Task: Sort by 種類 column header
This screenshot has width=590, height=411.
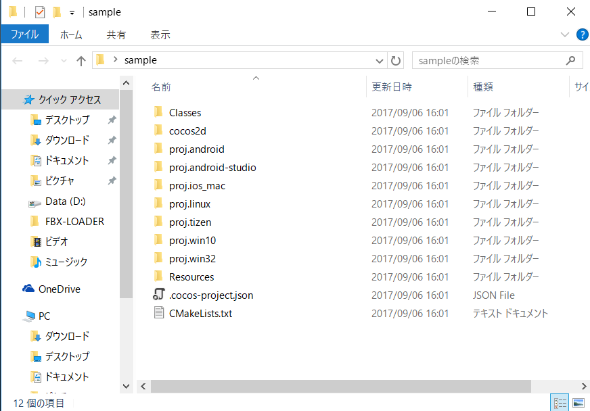Action: tap(483, 87)
